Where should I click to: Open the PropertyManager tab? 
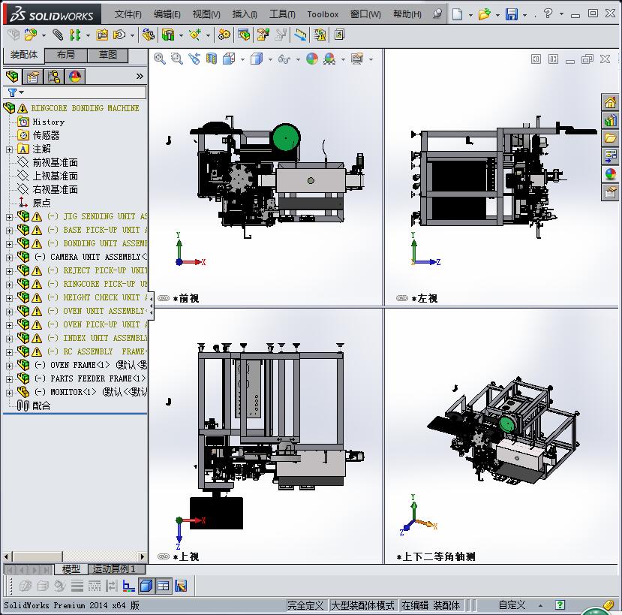tap(32, 77)
